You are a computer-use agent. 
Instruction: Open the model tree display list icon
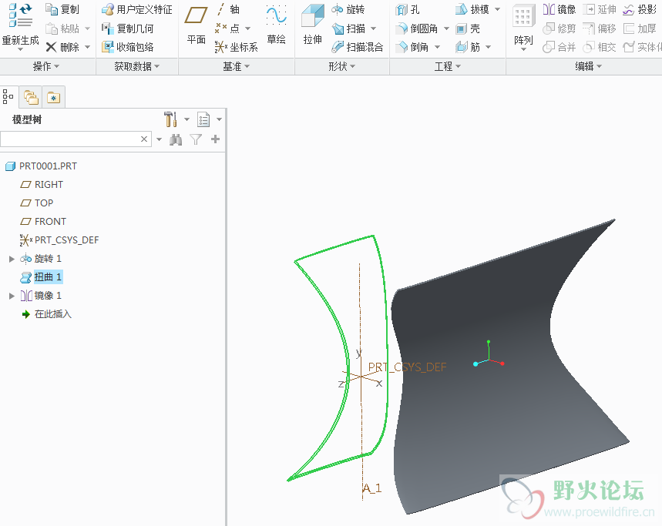click(203, 119)
